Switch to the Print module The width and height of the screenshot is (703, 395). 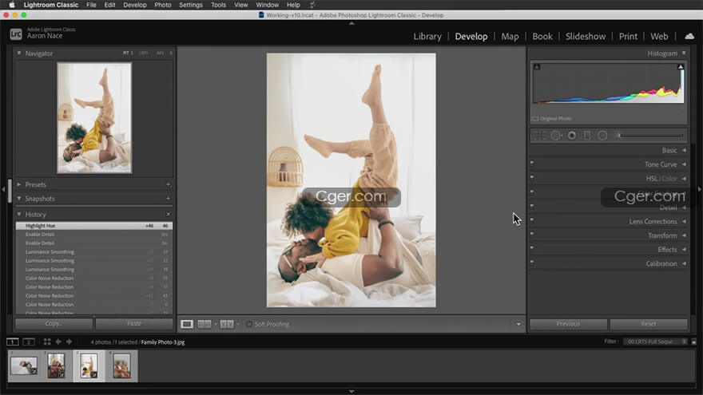click(628, 36)
